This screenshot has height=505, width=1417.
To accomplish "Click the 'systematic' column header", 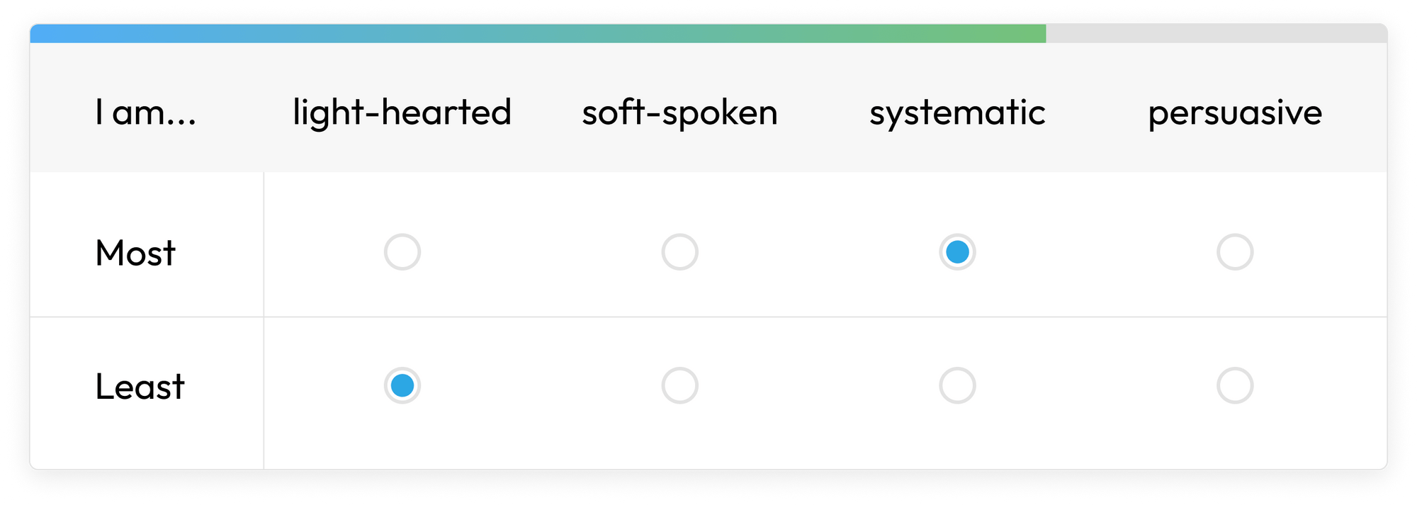I will 958,112.
